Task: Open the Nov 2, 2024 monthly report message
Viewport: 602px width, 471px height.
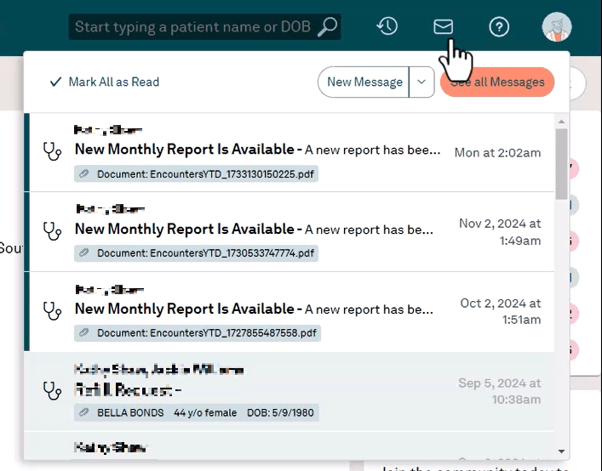Action: click(290, 232)
